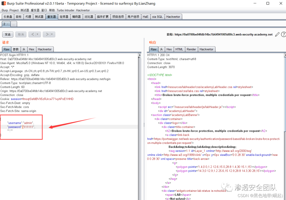Click the Content-Length: 60 request header

click(12, 87)
